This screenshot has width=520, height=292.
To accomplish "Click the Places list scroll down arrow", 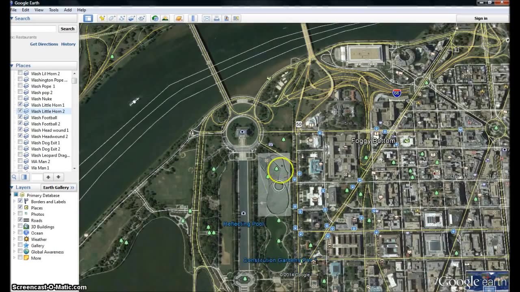I will point(74,168).
